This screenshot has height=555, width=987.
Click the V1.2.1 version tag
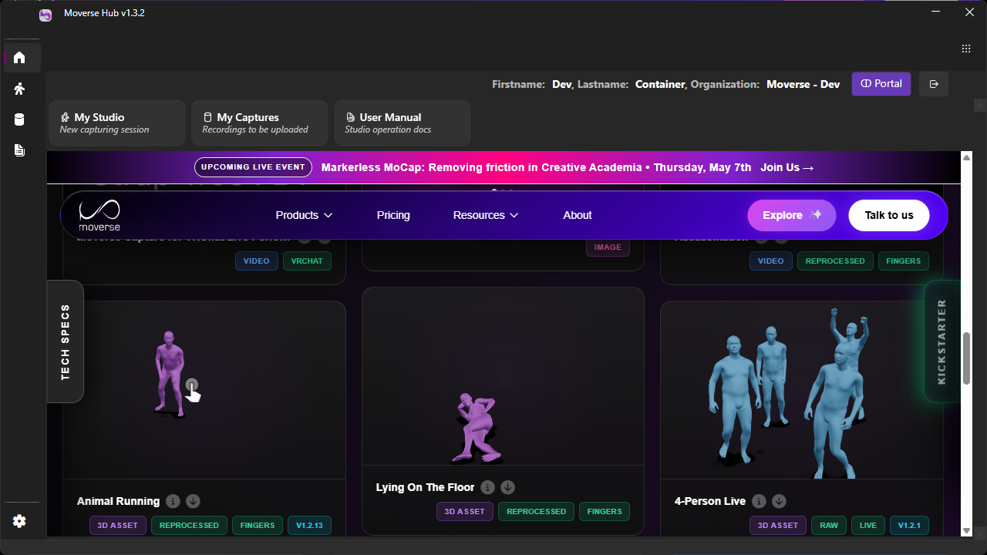909,526
